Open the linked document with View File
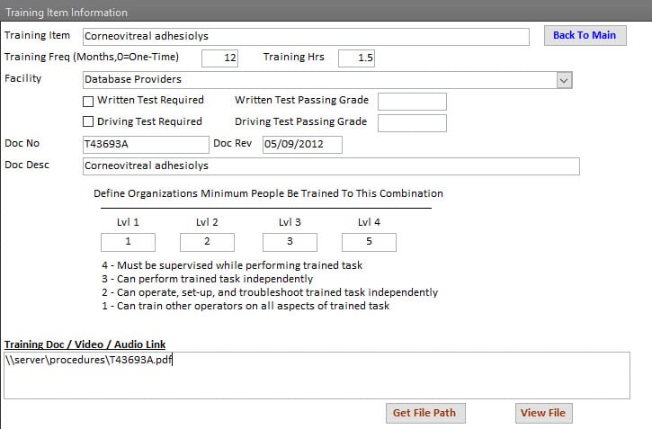The width and height of the screenshot is (652, 429). (543, 413)
